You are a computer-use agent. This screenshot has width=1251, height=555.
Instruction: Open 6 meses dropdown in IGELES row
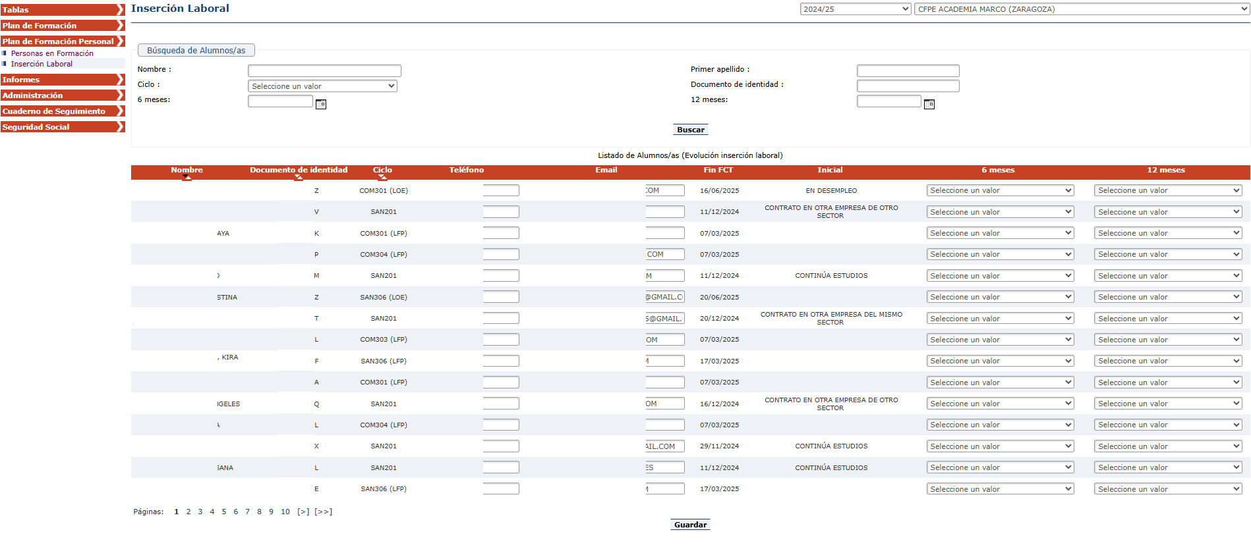pos(1000,404)
